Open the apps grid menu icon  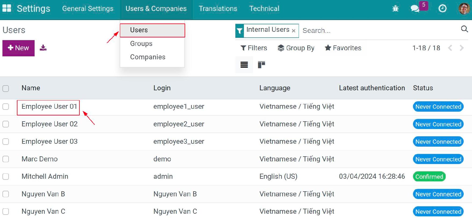click(x=7, y=8)
